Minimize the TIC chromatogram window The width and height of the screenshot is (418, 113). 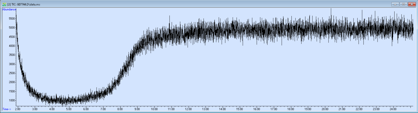pyautogui.click(x=395, y=4)
